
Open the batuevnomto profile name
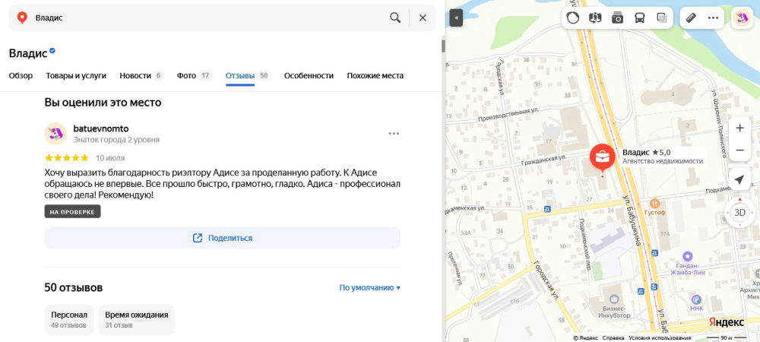pyautogui.click(x=101, y=128)
